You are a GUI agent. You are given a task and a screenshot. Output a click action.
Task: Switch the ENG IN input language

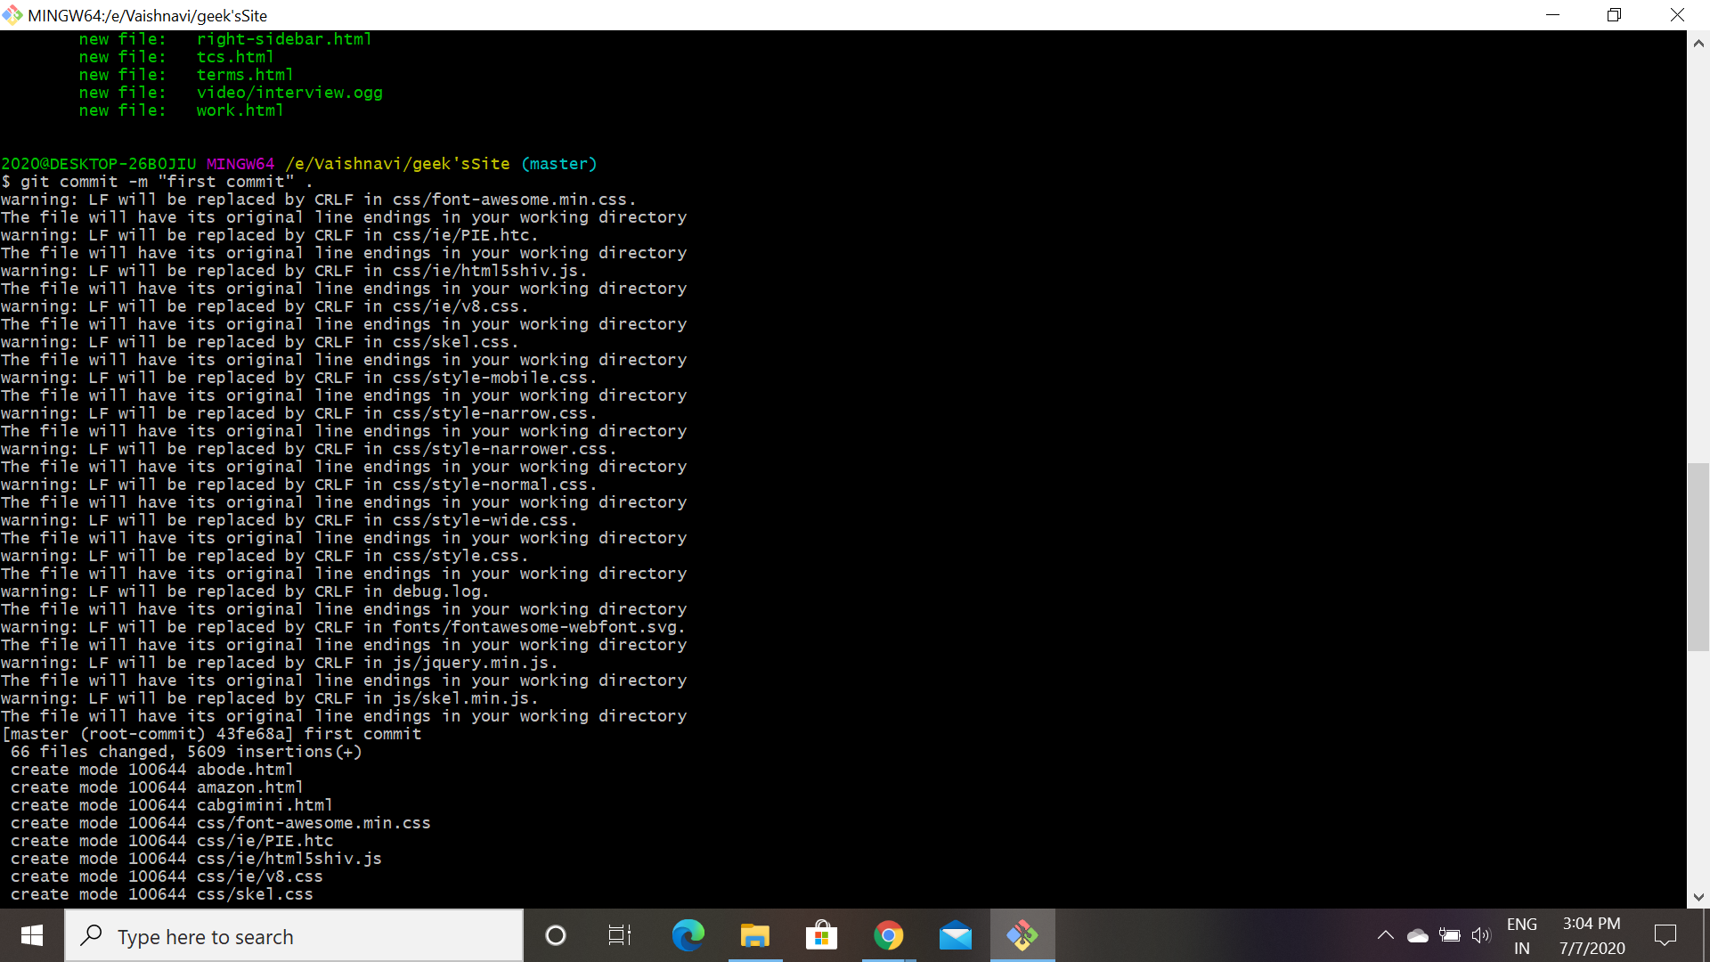[1522, 935]
